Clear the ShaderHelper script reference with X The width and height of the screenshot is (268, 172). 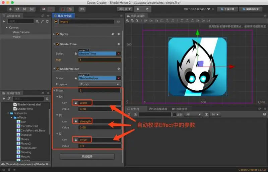click(119, 78)
